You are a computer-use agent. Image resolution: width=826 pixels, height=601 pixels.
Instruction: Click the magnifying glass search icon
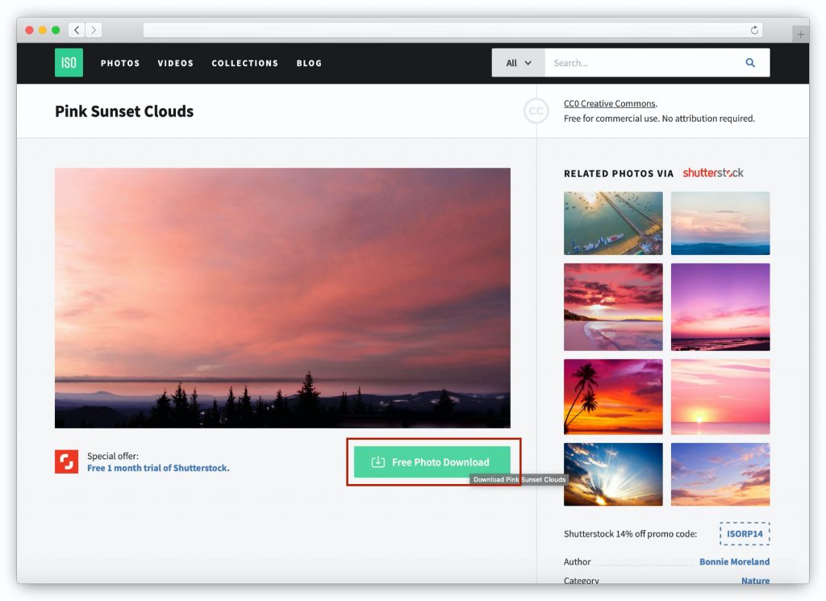(750, 63)
